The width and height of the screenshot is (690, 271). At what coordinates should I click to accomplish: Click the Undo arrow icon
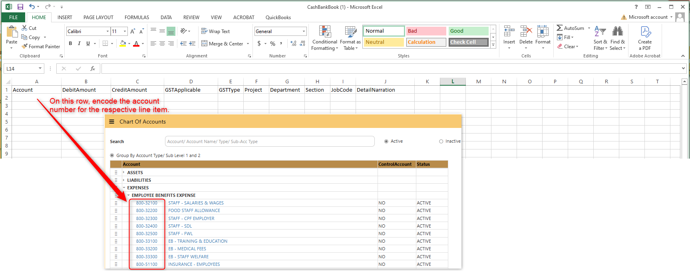[x=32, y=7]
